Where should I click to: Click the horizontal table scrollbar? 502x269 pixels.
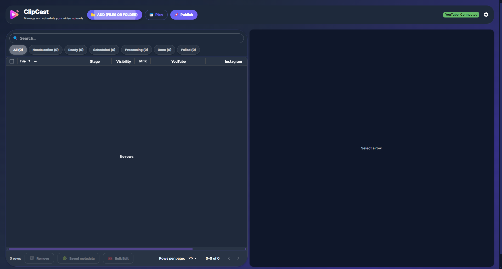(x=101, y=249)
